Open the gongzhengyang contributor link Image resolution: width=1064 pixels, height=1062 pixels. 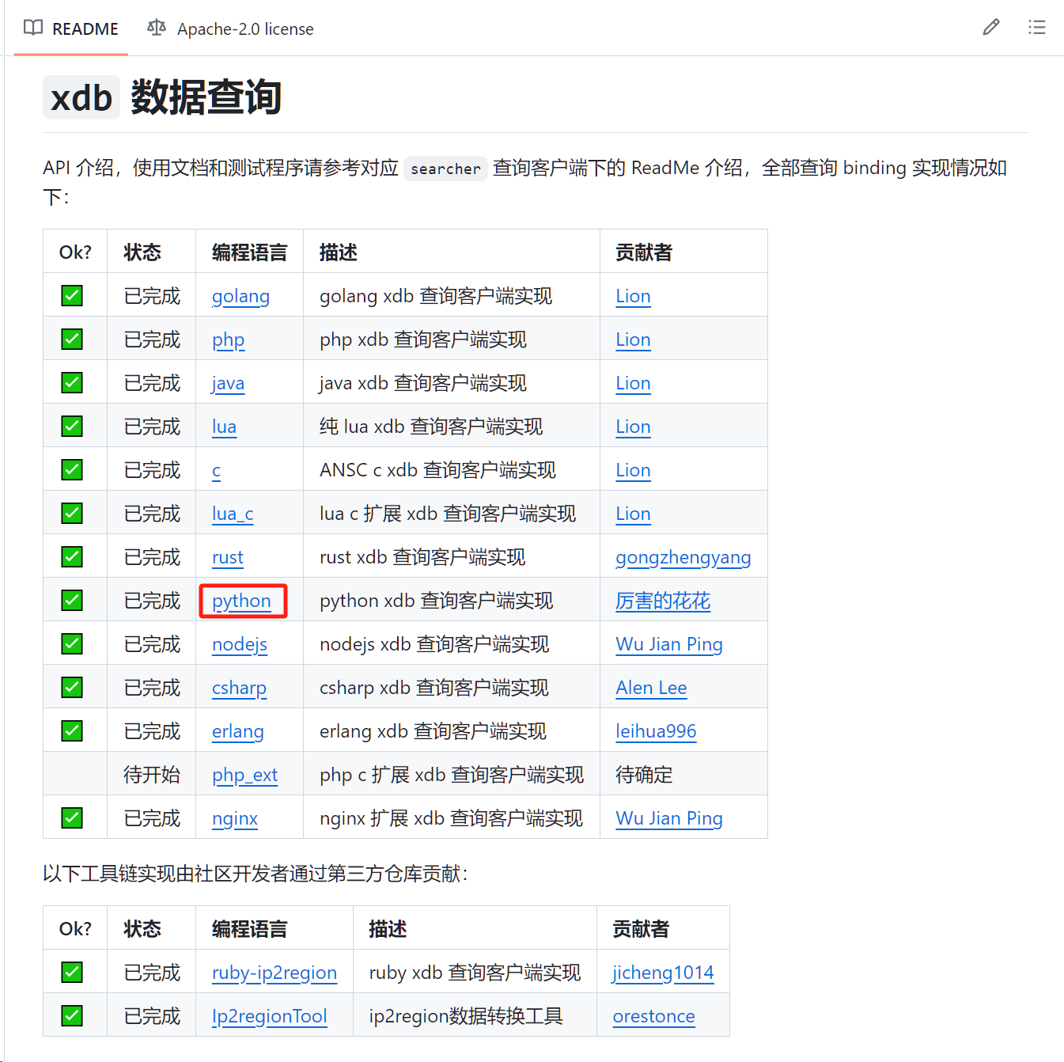[683, 557]
